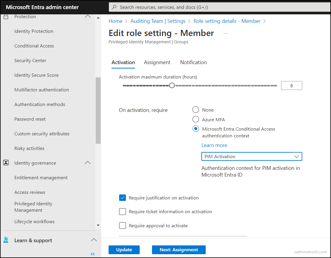Viewport: 331px width, 258px height.
Task: Click the Protection lock icon
Action: pos(6,17)
